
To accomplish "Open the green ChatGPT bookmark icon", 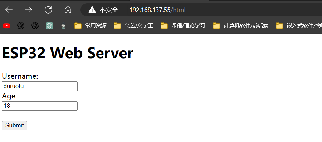I will [49, 26].
